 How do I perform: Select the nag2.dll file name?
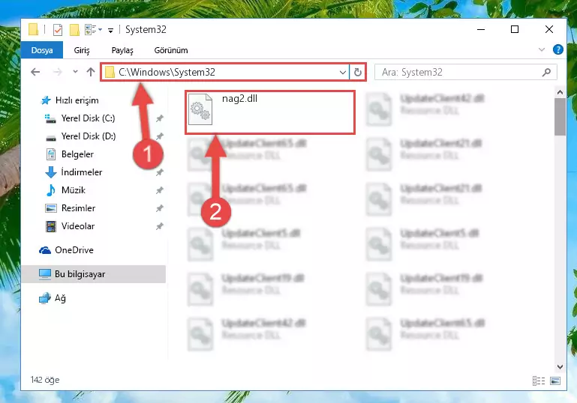click(x=239, y=98)
